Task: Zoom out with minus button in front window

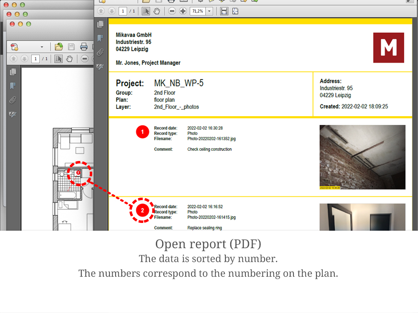Action: click(x=172, y=11)
